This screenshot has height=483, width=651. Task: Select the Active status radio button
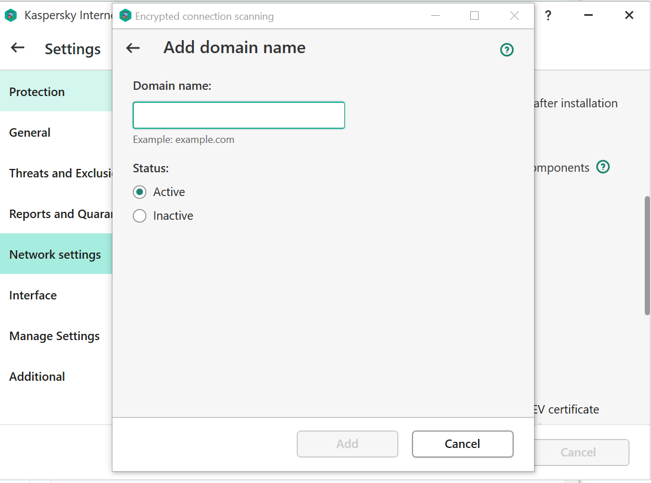[140, 192]
